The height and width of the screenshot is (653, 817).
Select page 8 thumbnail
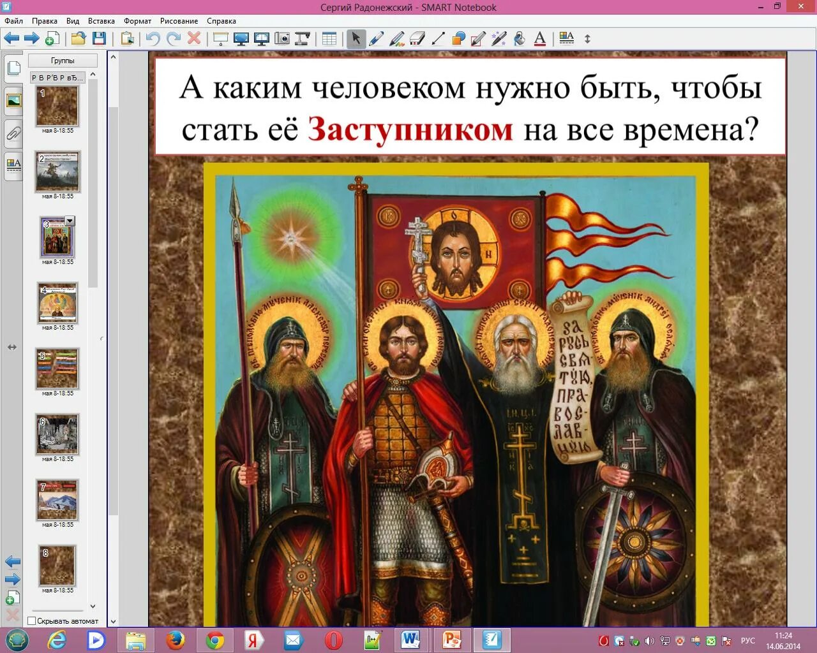click(57, 566)
